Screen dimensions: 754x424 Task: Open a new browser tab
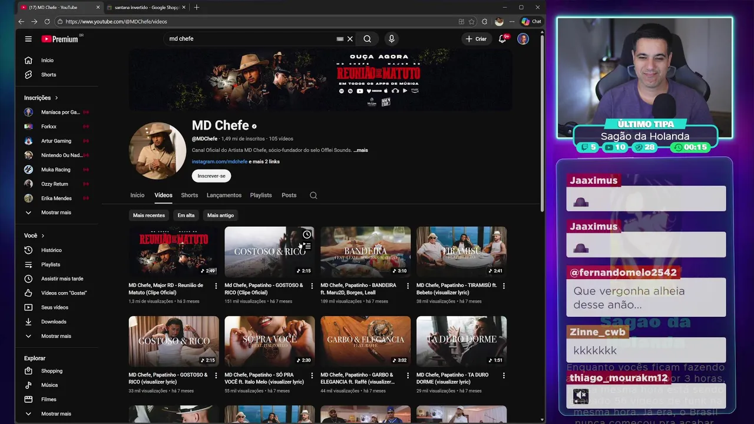197,7
